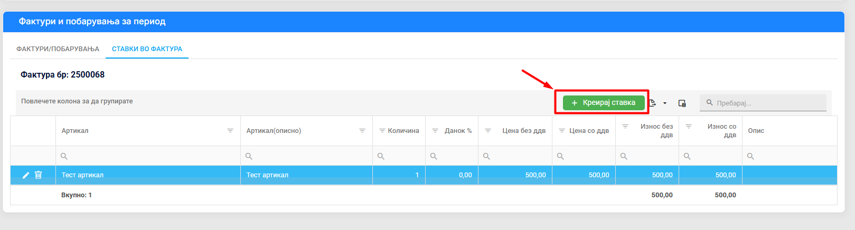Screen dimensions: 855x230
Task: Open filter icon in Артикал(описно) column header
Action: coord(362,131)
